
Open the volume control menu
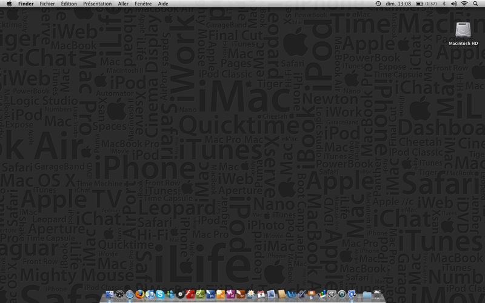pos(453,4)
